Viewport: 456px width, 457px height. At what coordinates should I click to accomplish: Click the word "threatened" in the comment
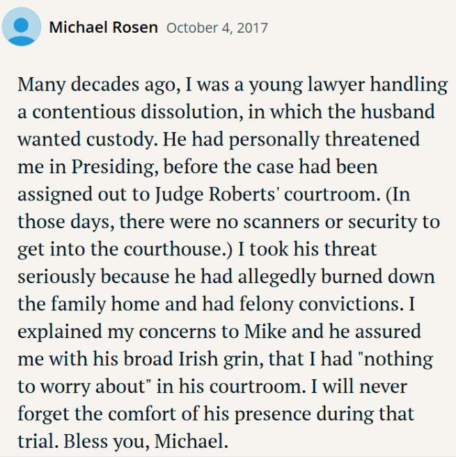pyautogui.click(x=372, y=138)
